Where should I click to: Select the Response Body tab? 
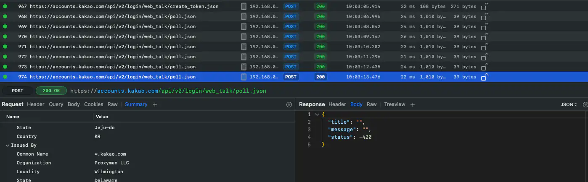click(x=356, y=104)
